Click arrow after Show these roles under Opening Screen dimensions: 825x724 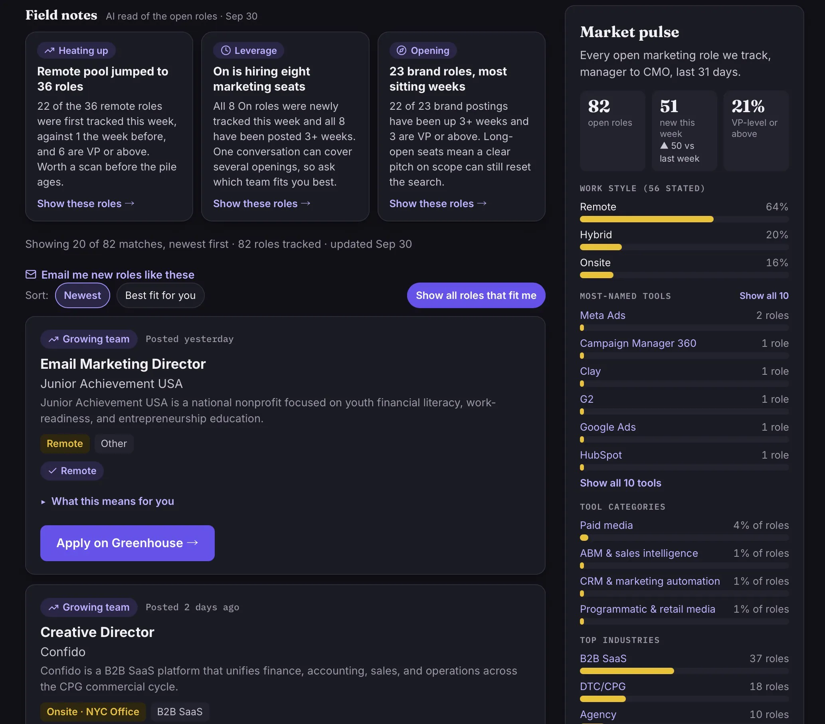482,204
